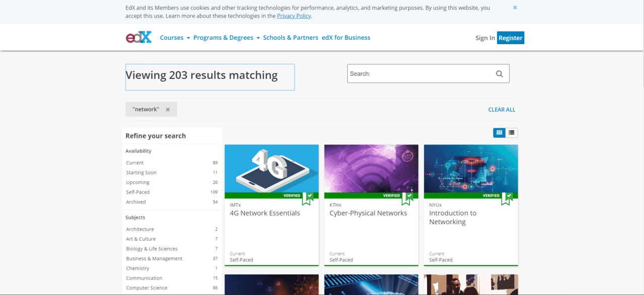The height and width of the screenshot is (295, 644).
Task: Focus the Search input field
Action: click(x=428, y=74)
